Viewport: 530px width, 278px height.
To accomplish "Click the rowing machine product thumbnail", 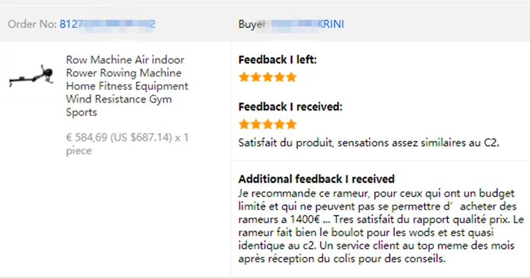I will point(31,75).
